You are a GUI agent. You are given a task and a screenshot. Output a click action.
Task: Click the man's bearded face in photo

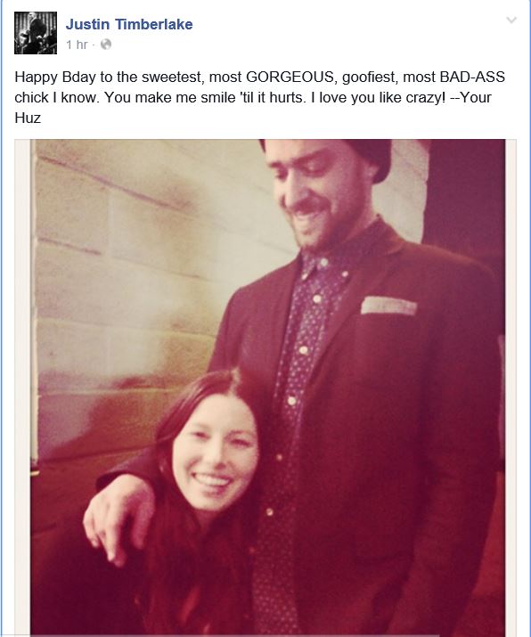pyautogui.click(x=315, y=193)
